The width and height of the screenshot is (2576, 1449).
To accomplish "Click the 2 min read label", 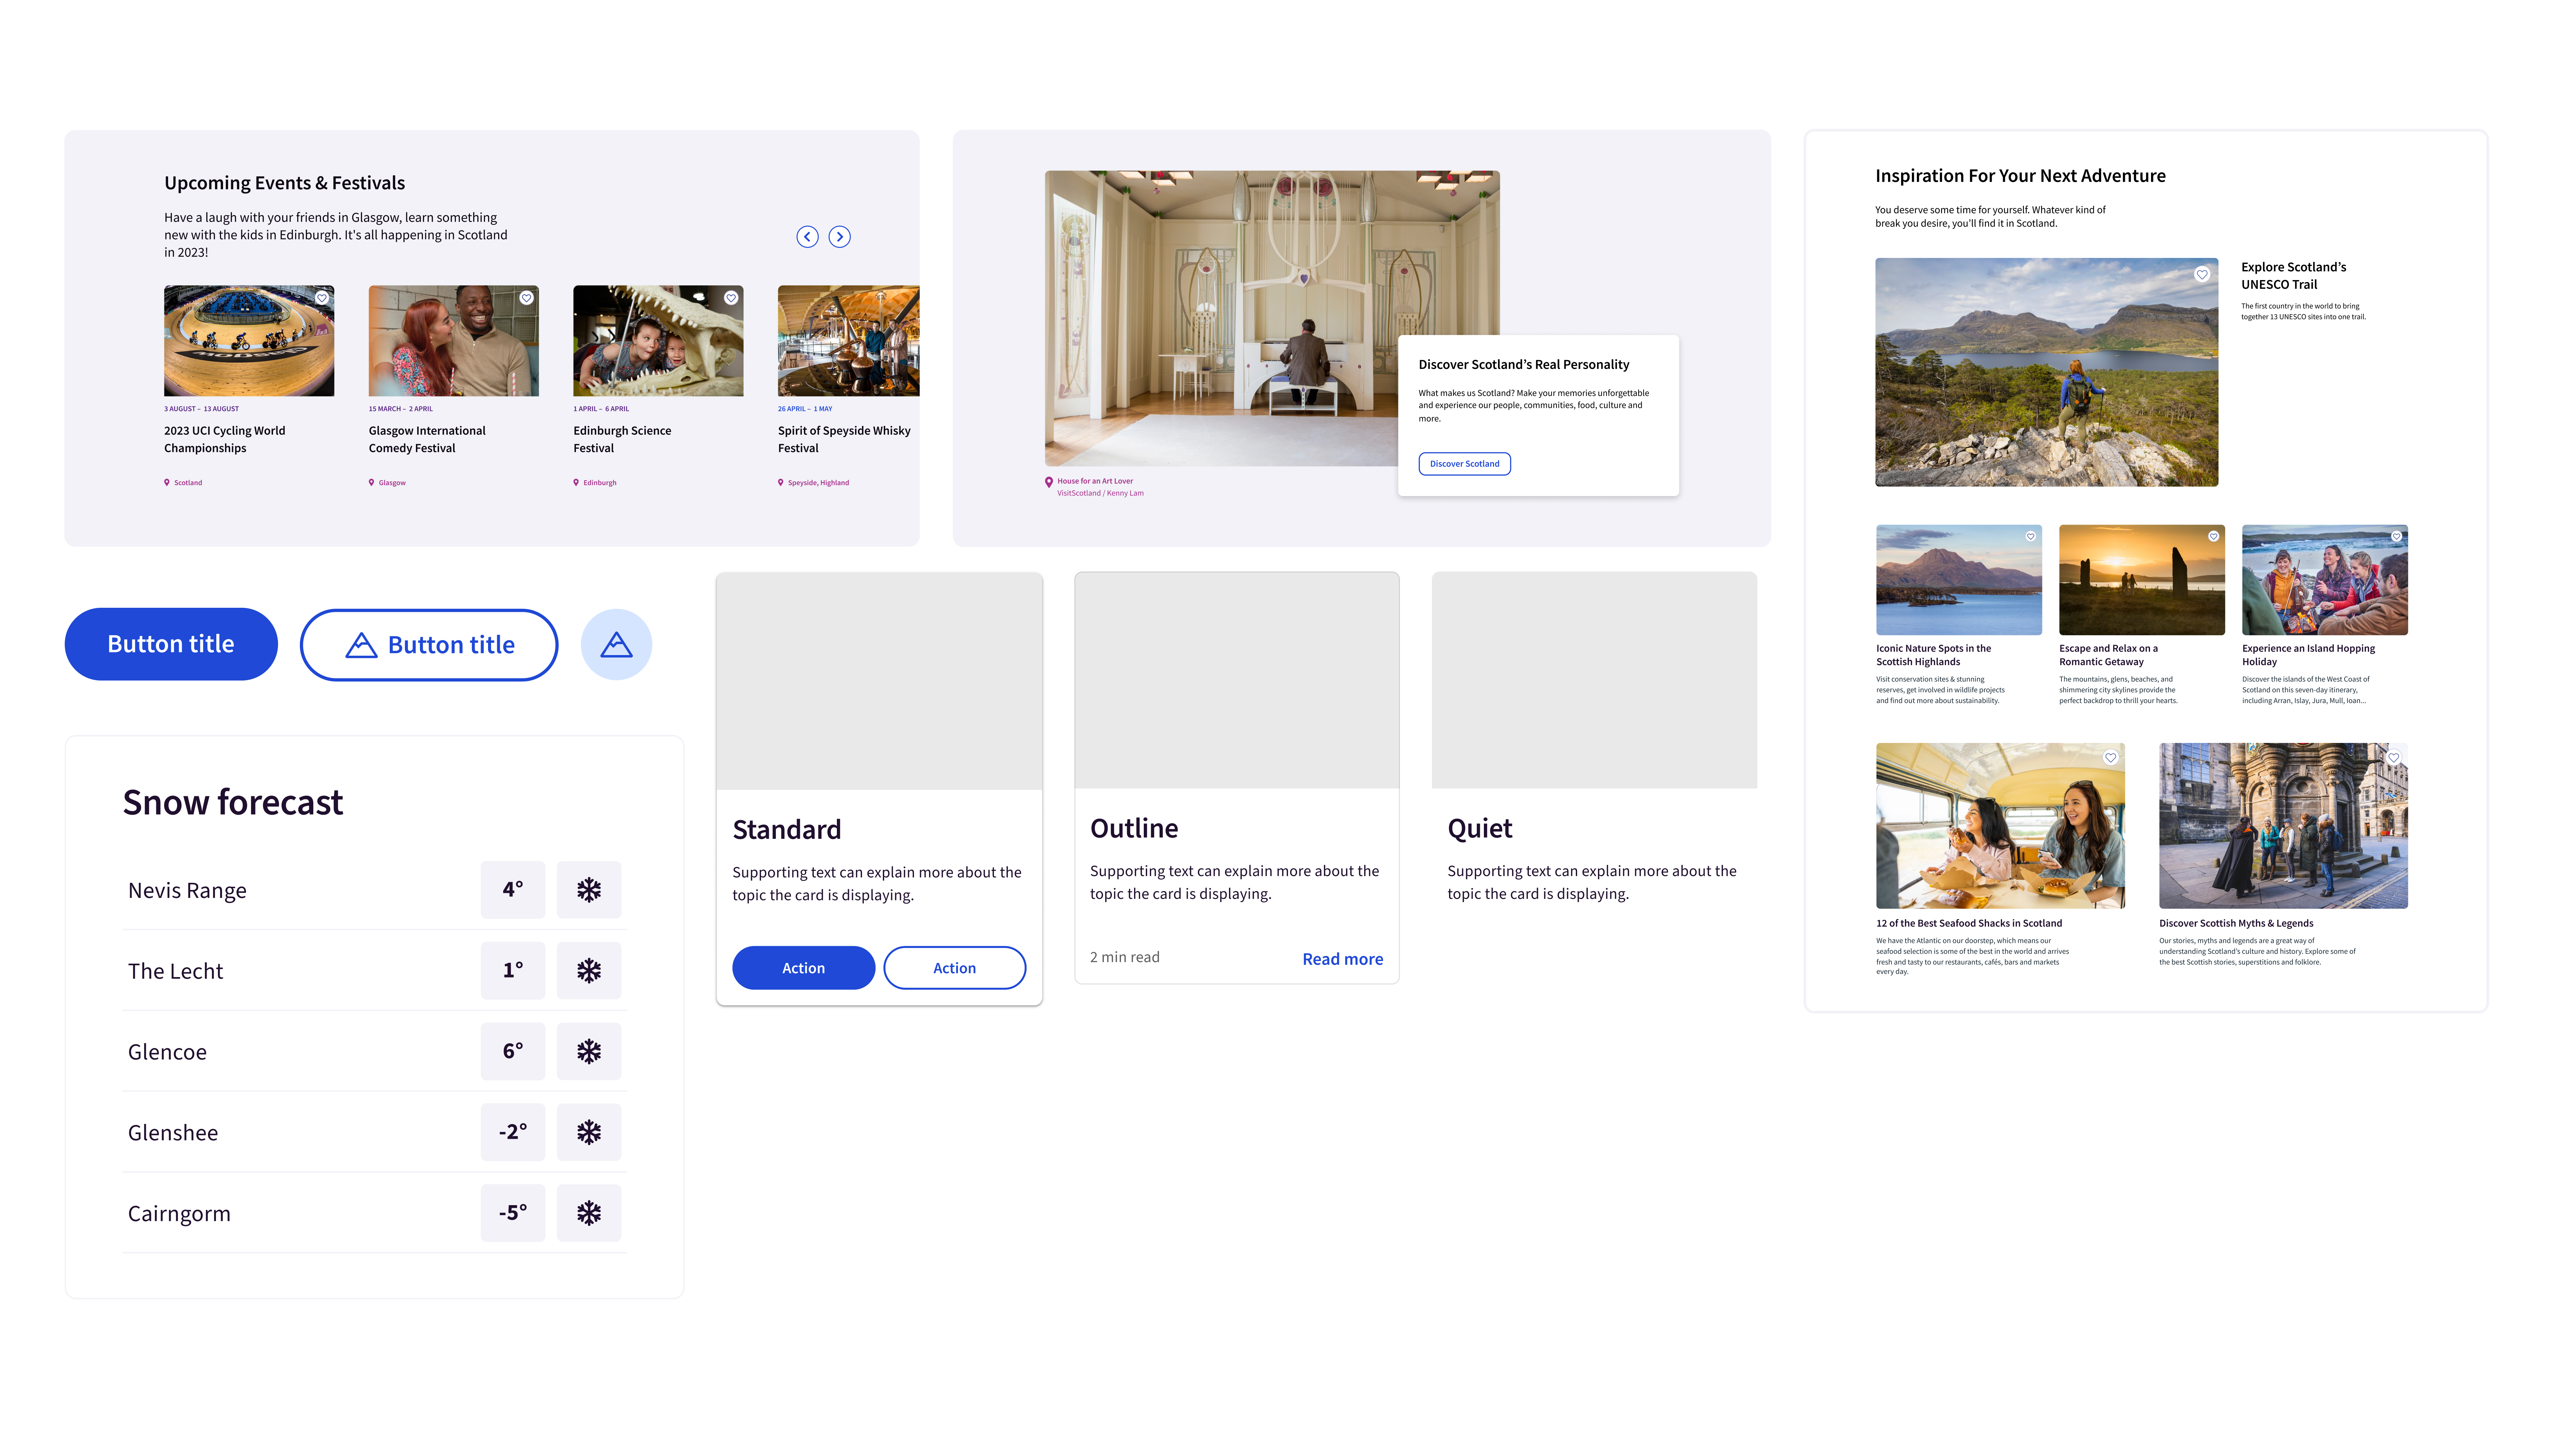I will 1125,957.
